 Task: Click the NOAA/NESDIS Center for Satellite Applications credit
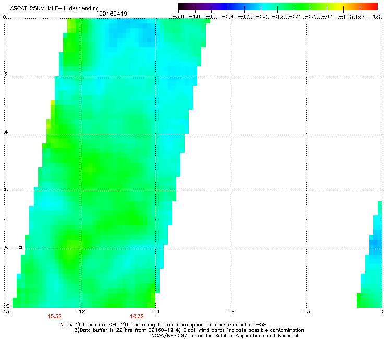tap(225, 336)
